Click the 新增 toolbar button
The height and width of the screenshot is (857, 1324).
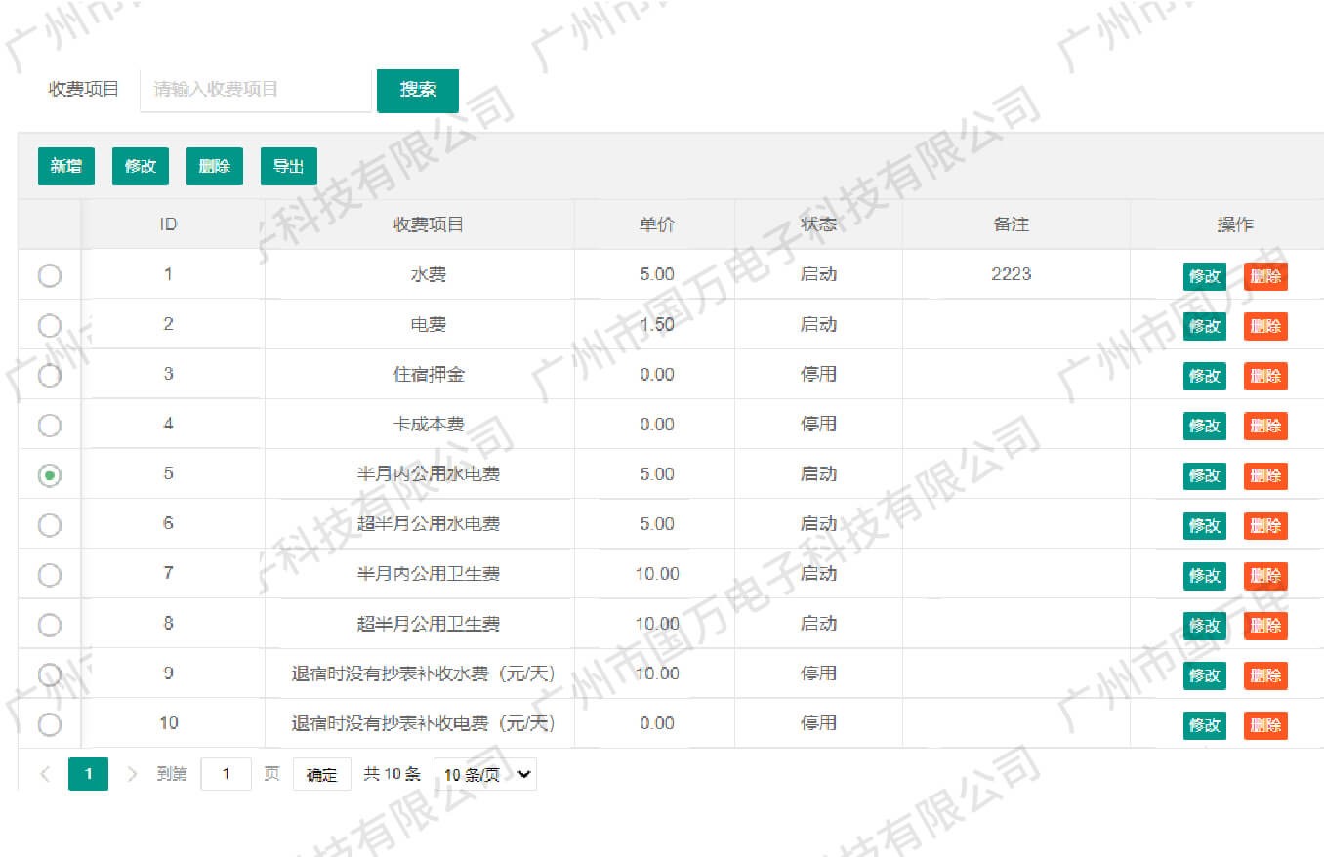[x=66, y=166]
